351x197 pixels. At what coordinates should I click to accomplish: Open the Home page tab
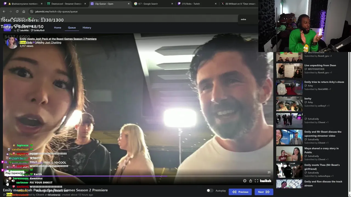pos(58,28)
